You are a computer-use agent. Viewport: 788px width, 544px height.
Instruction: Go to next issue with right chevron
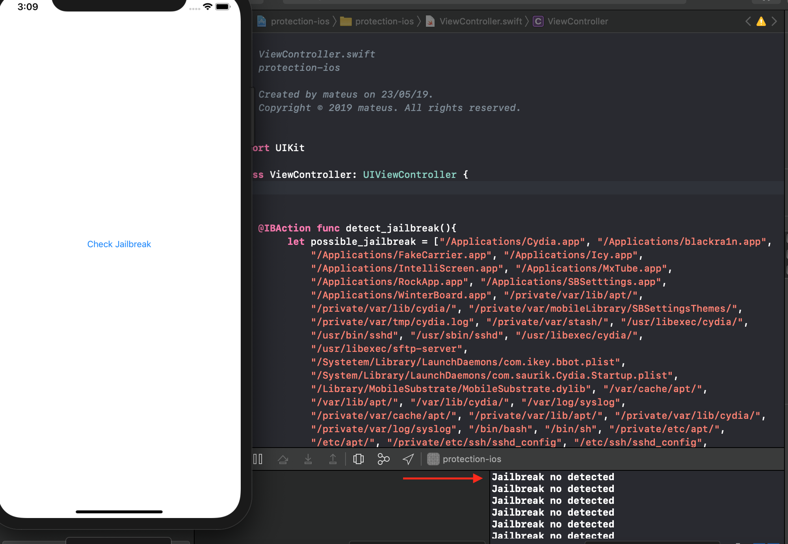click(774, 21)
